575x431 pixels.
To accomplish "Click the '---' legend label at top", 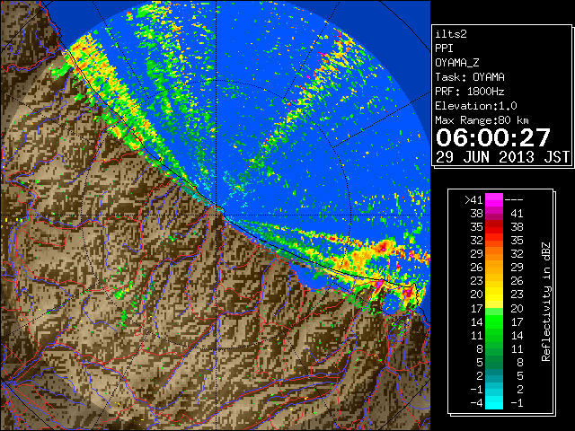I will 514,200.
